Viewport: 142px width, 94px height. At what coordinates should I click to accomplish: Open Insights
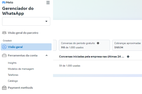coord(12,63)
